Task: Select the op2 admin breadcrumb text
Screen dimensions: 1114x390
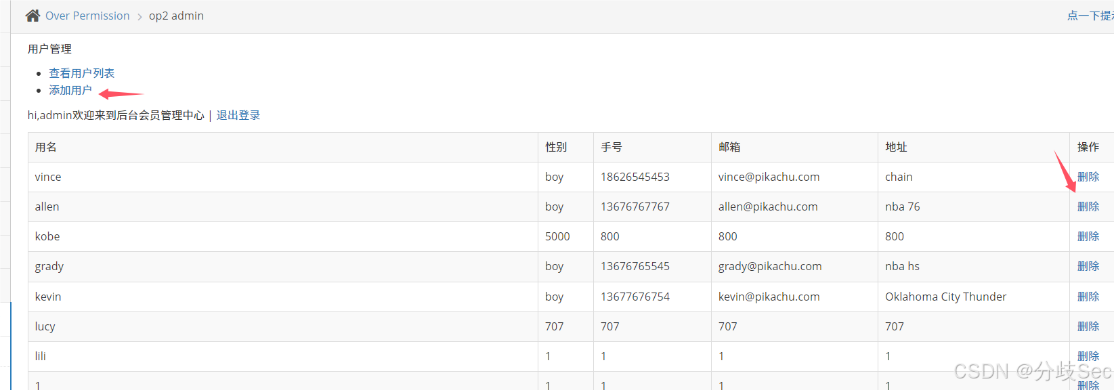Action: 176,16
